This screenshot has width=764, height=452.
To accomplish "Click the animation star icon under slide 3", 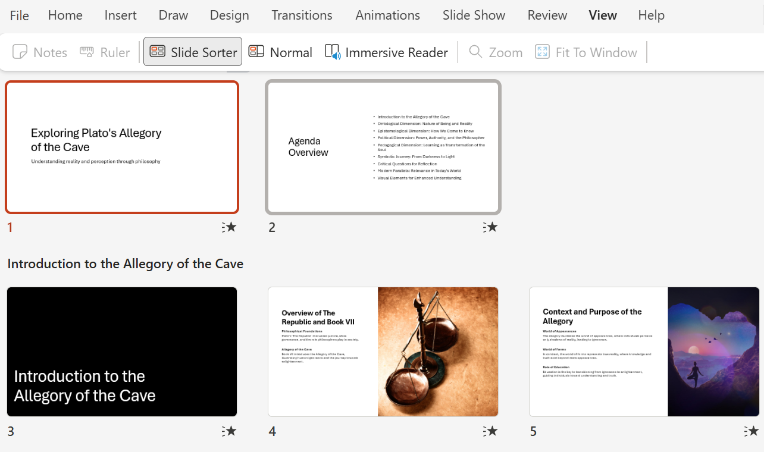I will [229, 431].
